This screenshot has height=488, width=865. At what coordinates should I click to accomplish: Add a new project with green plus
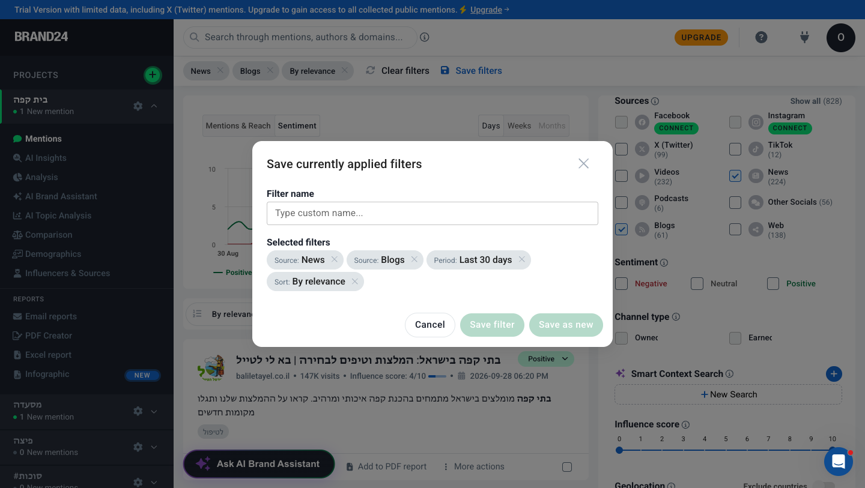click(153, 75)
